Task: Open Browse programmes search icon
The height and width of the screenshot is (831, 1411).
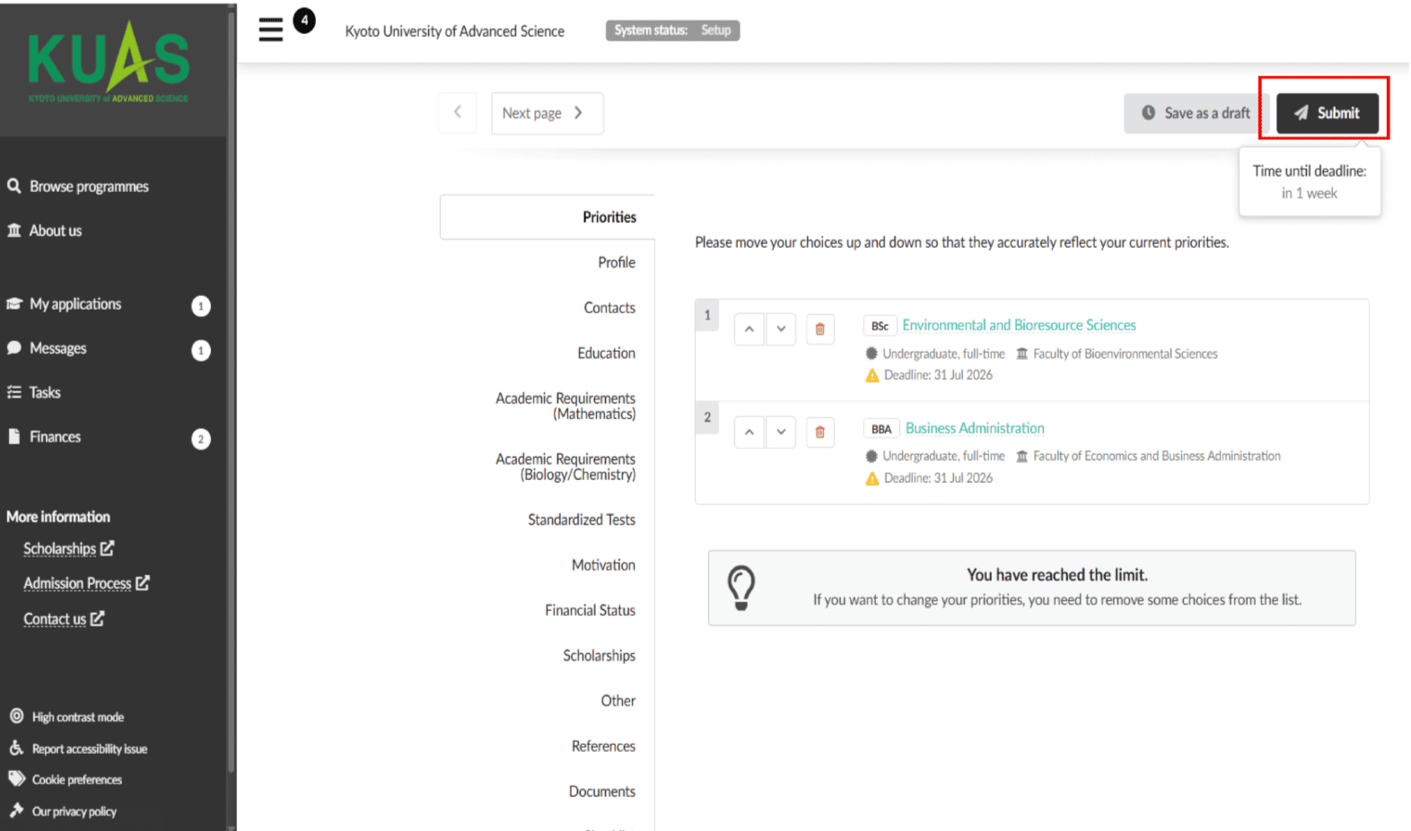Action: pos(14,186)
